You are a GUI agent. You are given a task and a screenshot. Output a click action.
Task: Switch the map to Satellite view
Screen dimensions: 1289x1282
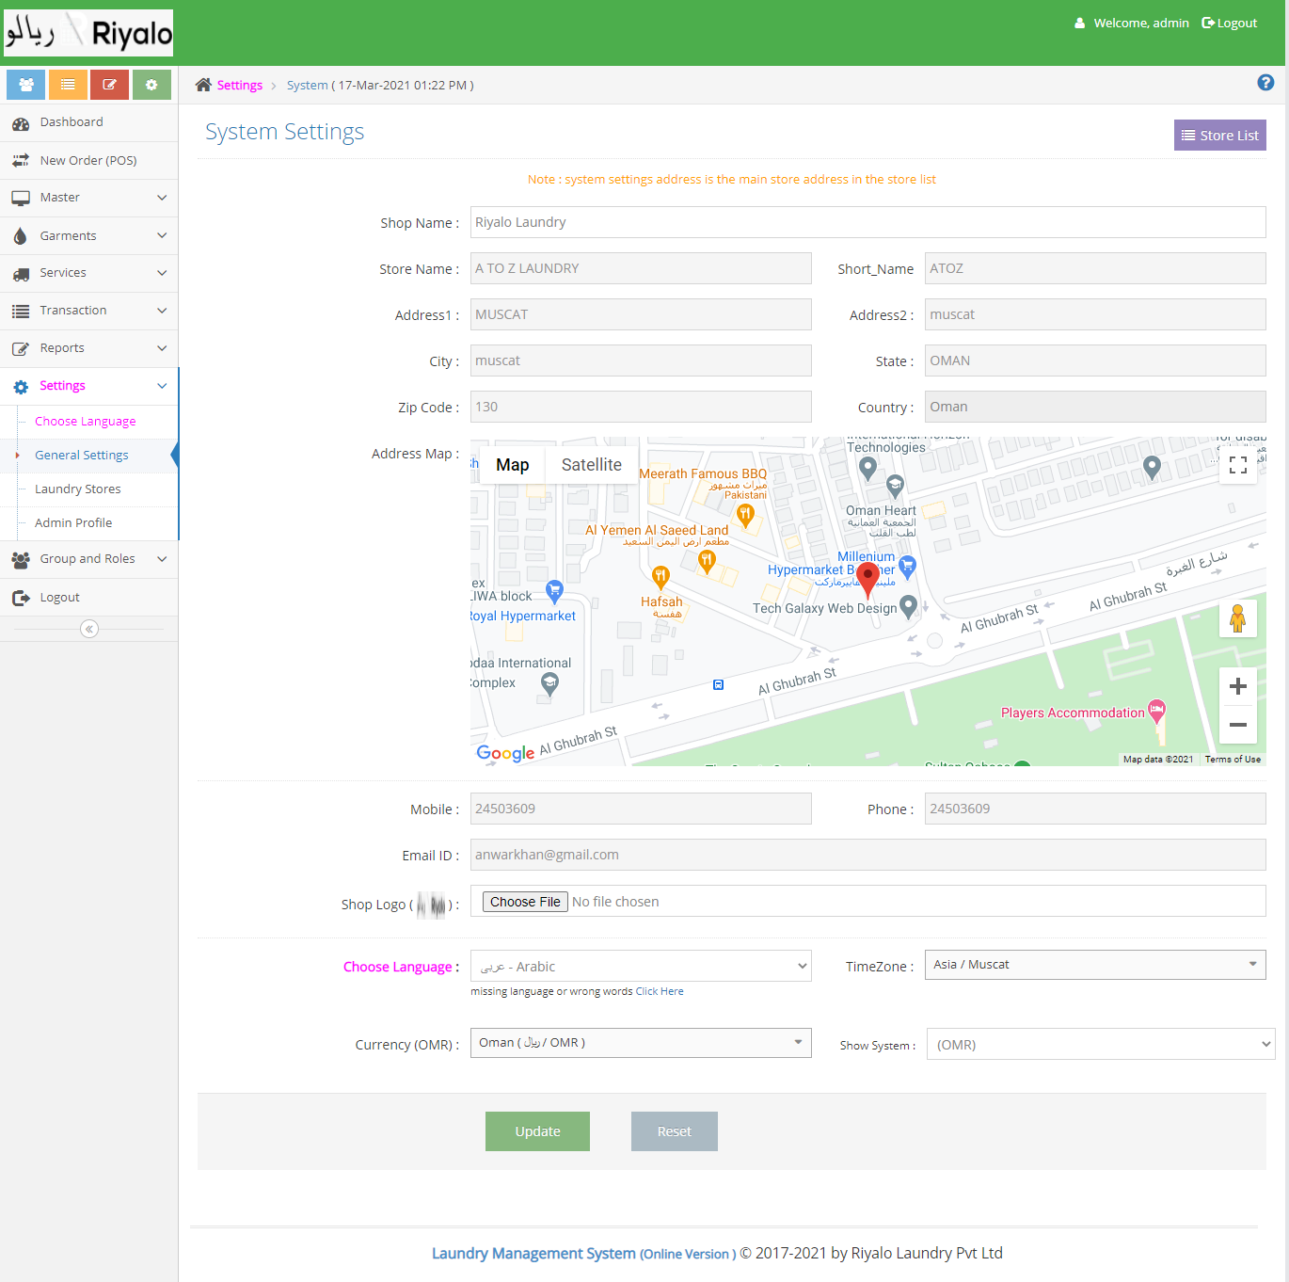pyautogui.click(x=591, y=465)
